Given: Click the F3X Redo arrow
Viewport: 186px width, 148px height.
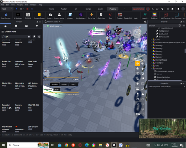Looking at the screenshot, I should coord(143,99).
